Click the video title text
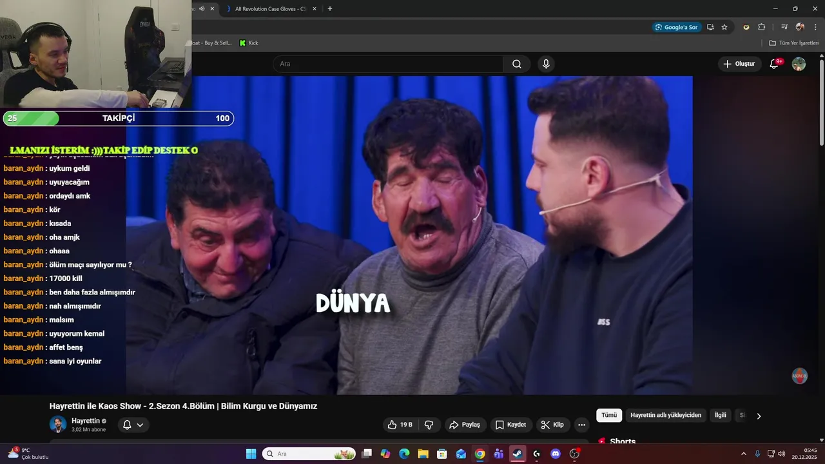Screen dimensions: 825x464 [x=183, y=406]
